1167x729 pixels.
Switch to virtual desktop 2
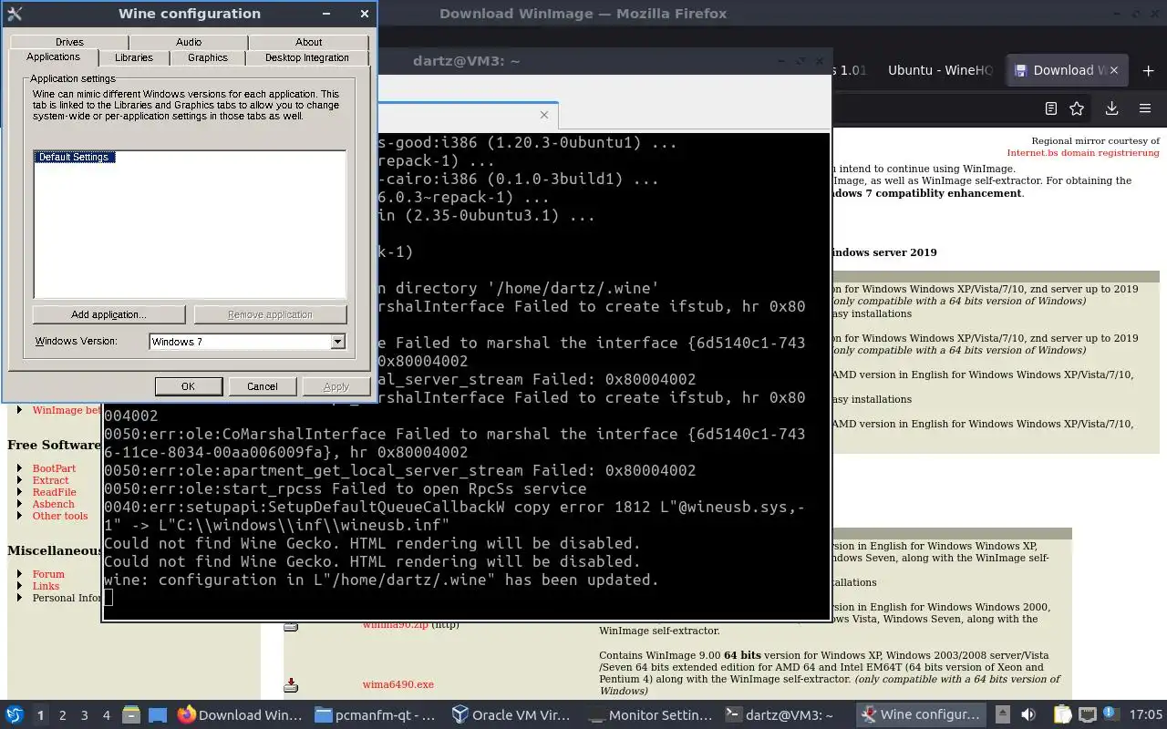pos(62,715)
